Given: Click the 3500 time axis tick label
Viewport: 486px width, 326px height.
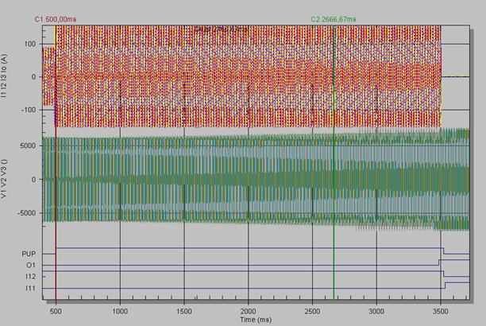Looking at the screenshot, I should tap(441, 312).
